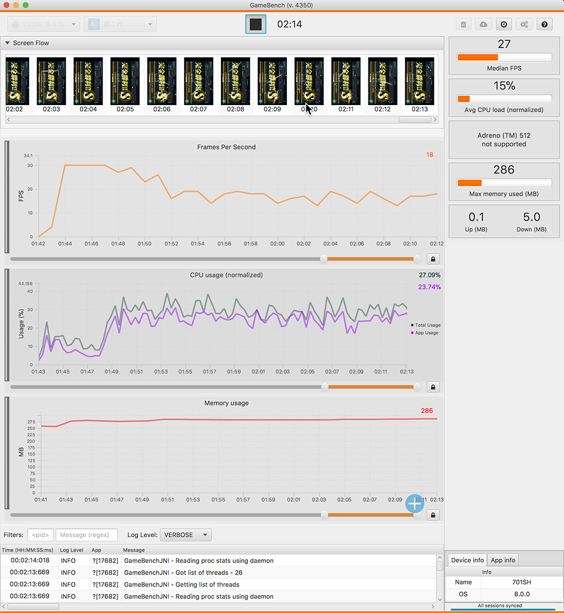Click the FPS chart range slider handle
564x613 pixels.
(324, 259)
